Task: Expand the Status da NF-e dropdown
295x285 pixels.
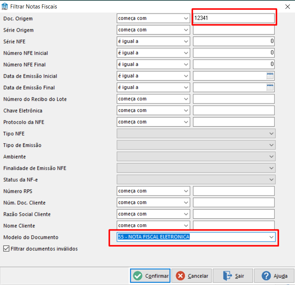Action: pos(196,180)
